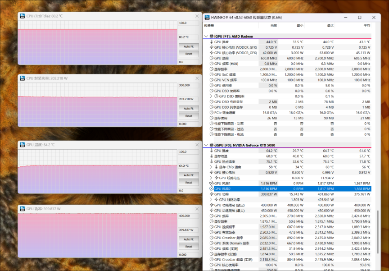
Task: Click bolt icon on GPU 核心电压 0.920 V row
Action: tap(212, 172)
